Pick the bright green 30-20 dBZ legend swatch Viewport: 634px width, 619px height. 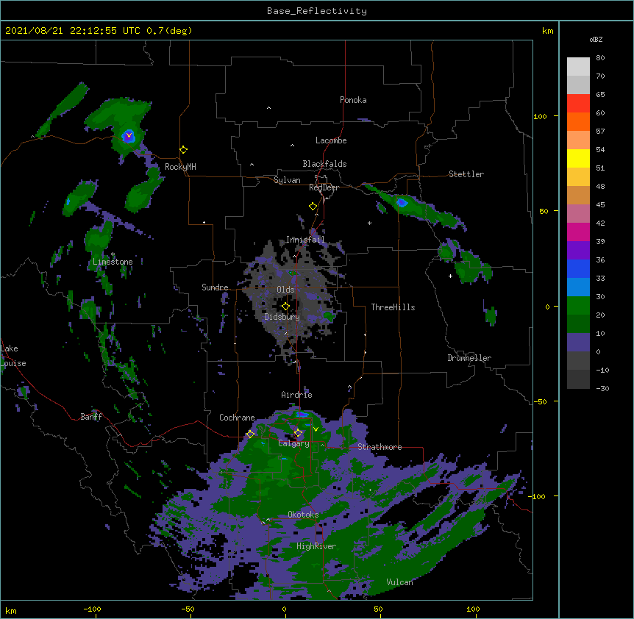578,306
